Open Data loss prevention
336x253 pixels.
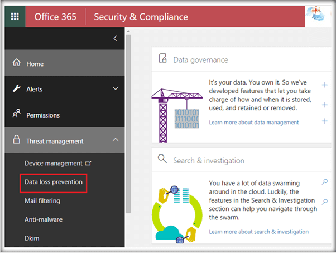coord(54,182)
